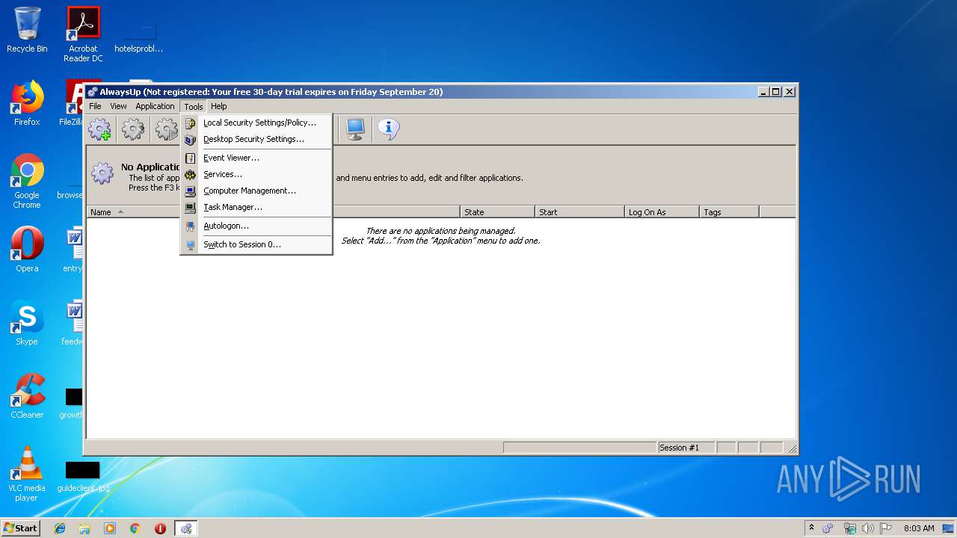This screenshot has height=538, width=957.
Task: Click the Start application gear toolbar icon
Action: (166, 129)
